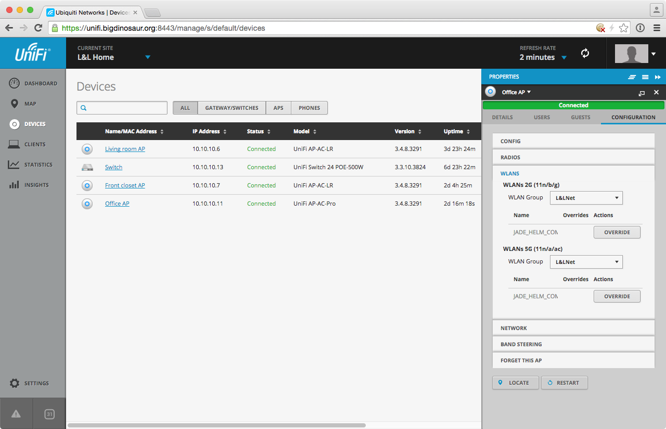666x429 pixels.
Task: Click the horizontal scrollbar at bottom
Action: (216, 425)
